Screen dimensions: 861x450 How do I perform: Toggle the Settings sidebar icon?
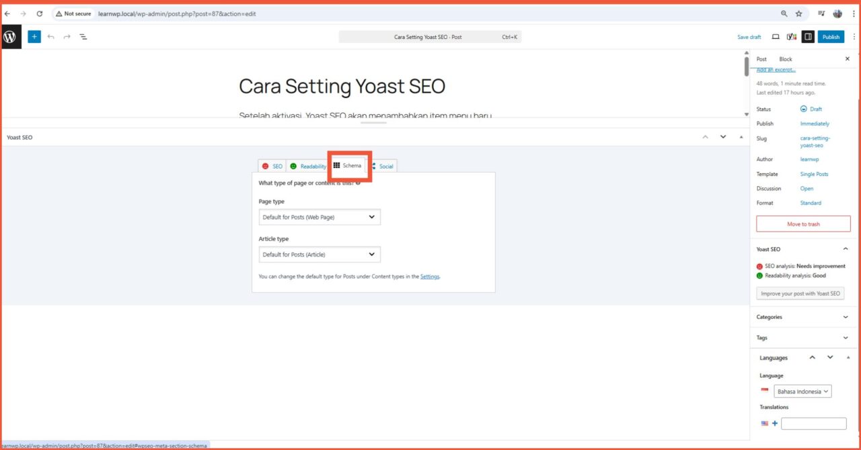click(808, 37)
